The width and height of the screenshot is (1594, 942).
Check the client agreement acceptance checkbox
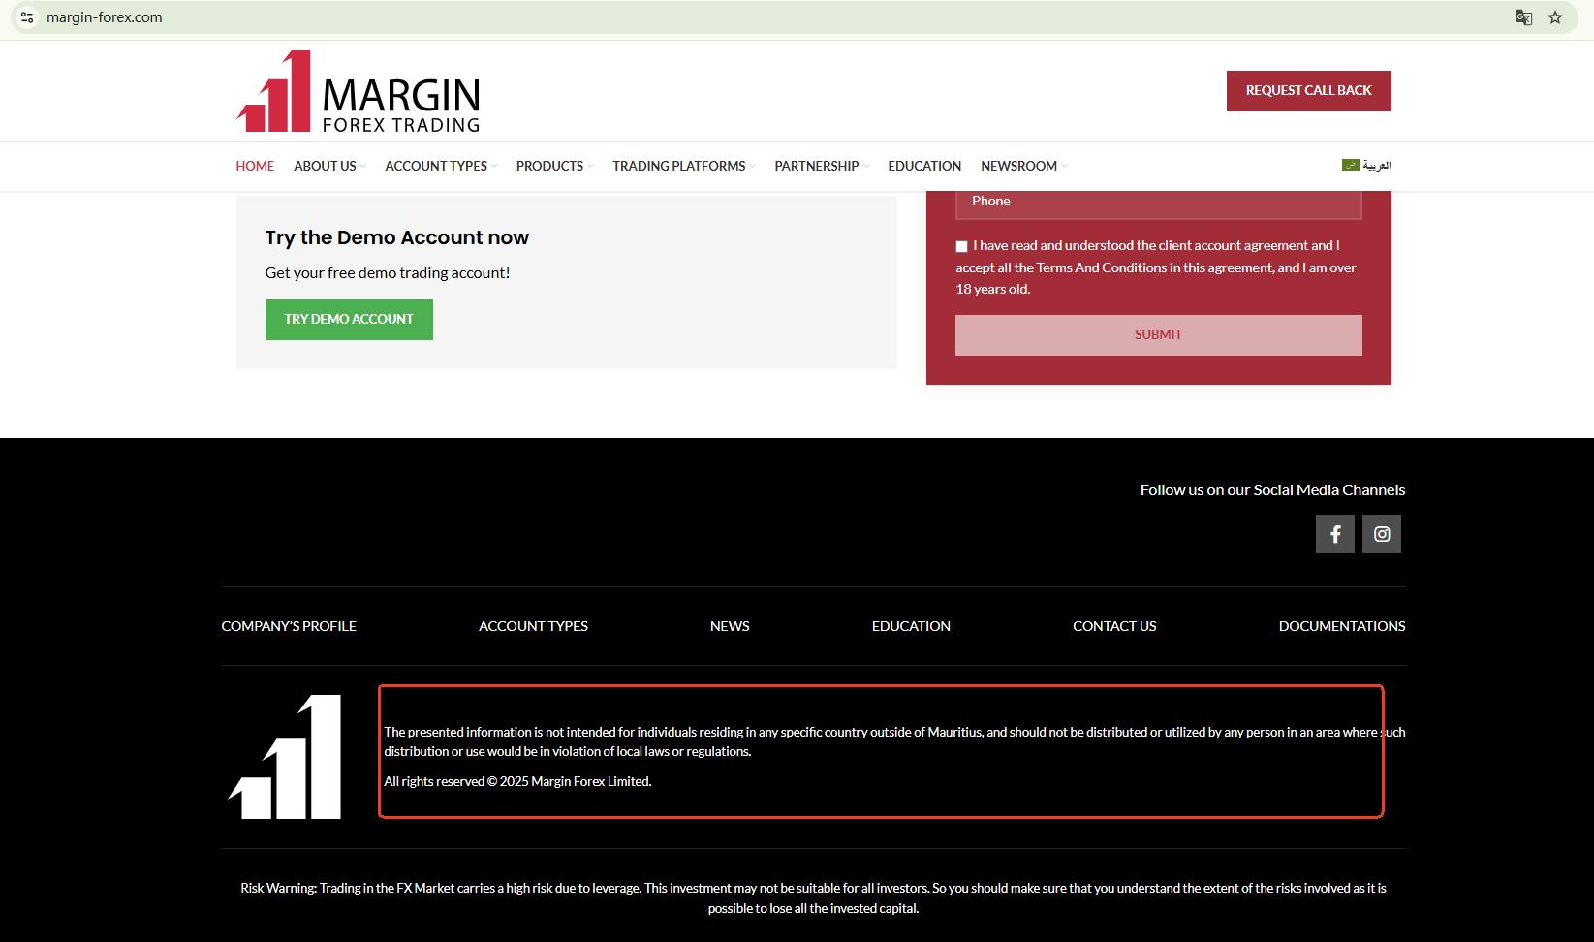click(961, 247)
